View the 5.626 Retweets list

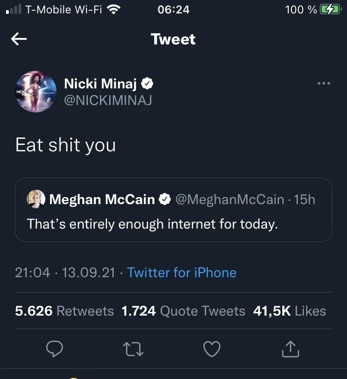pos(64,311)
